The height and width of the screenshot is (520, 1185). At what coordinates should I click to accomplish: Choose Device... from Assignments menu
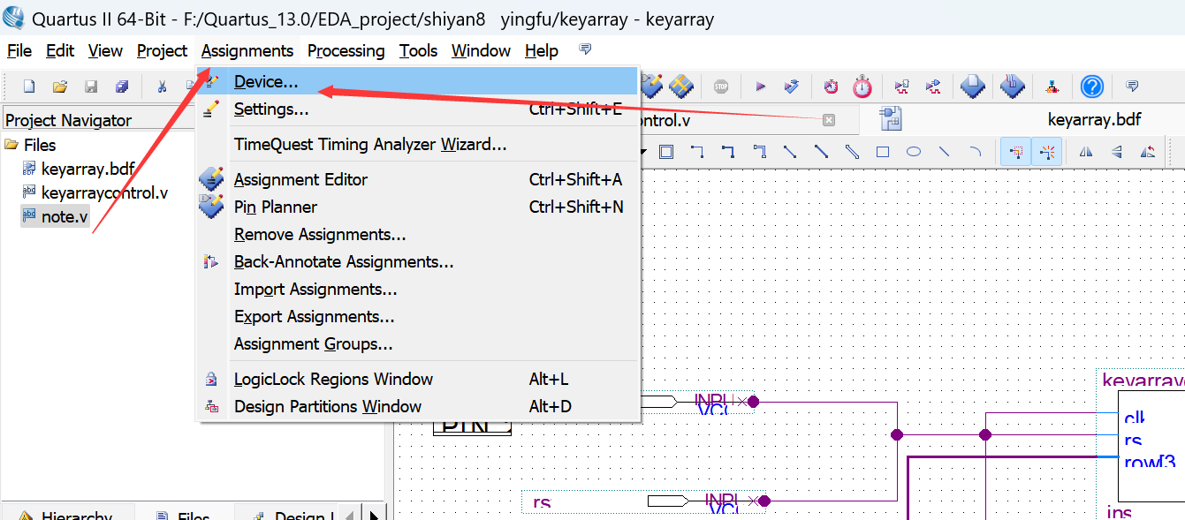coord(418,81)
